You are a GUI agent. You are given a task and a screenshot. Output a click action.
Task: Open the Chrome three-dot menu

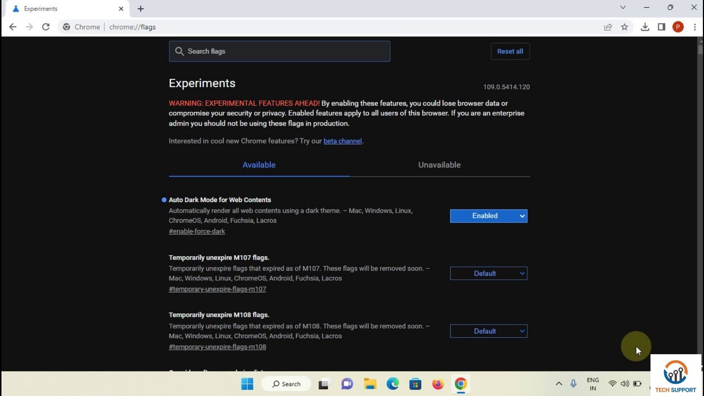click(x=695, y=27)
